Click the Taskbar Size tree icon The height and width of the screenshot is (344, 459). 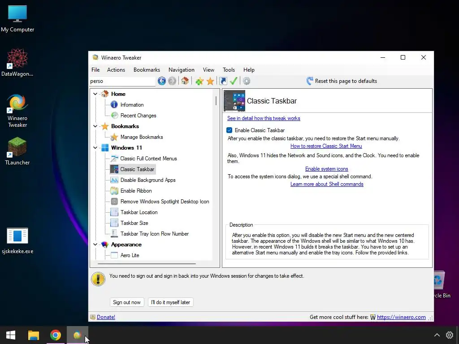[114, 223]
